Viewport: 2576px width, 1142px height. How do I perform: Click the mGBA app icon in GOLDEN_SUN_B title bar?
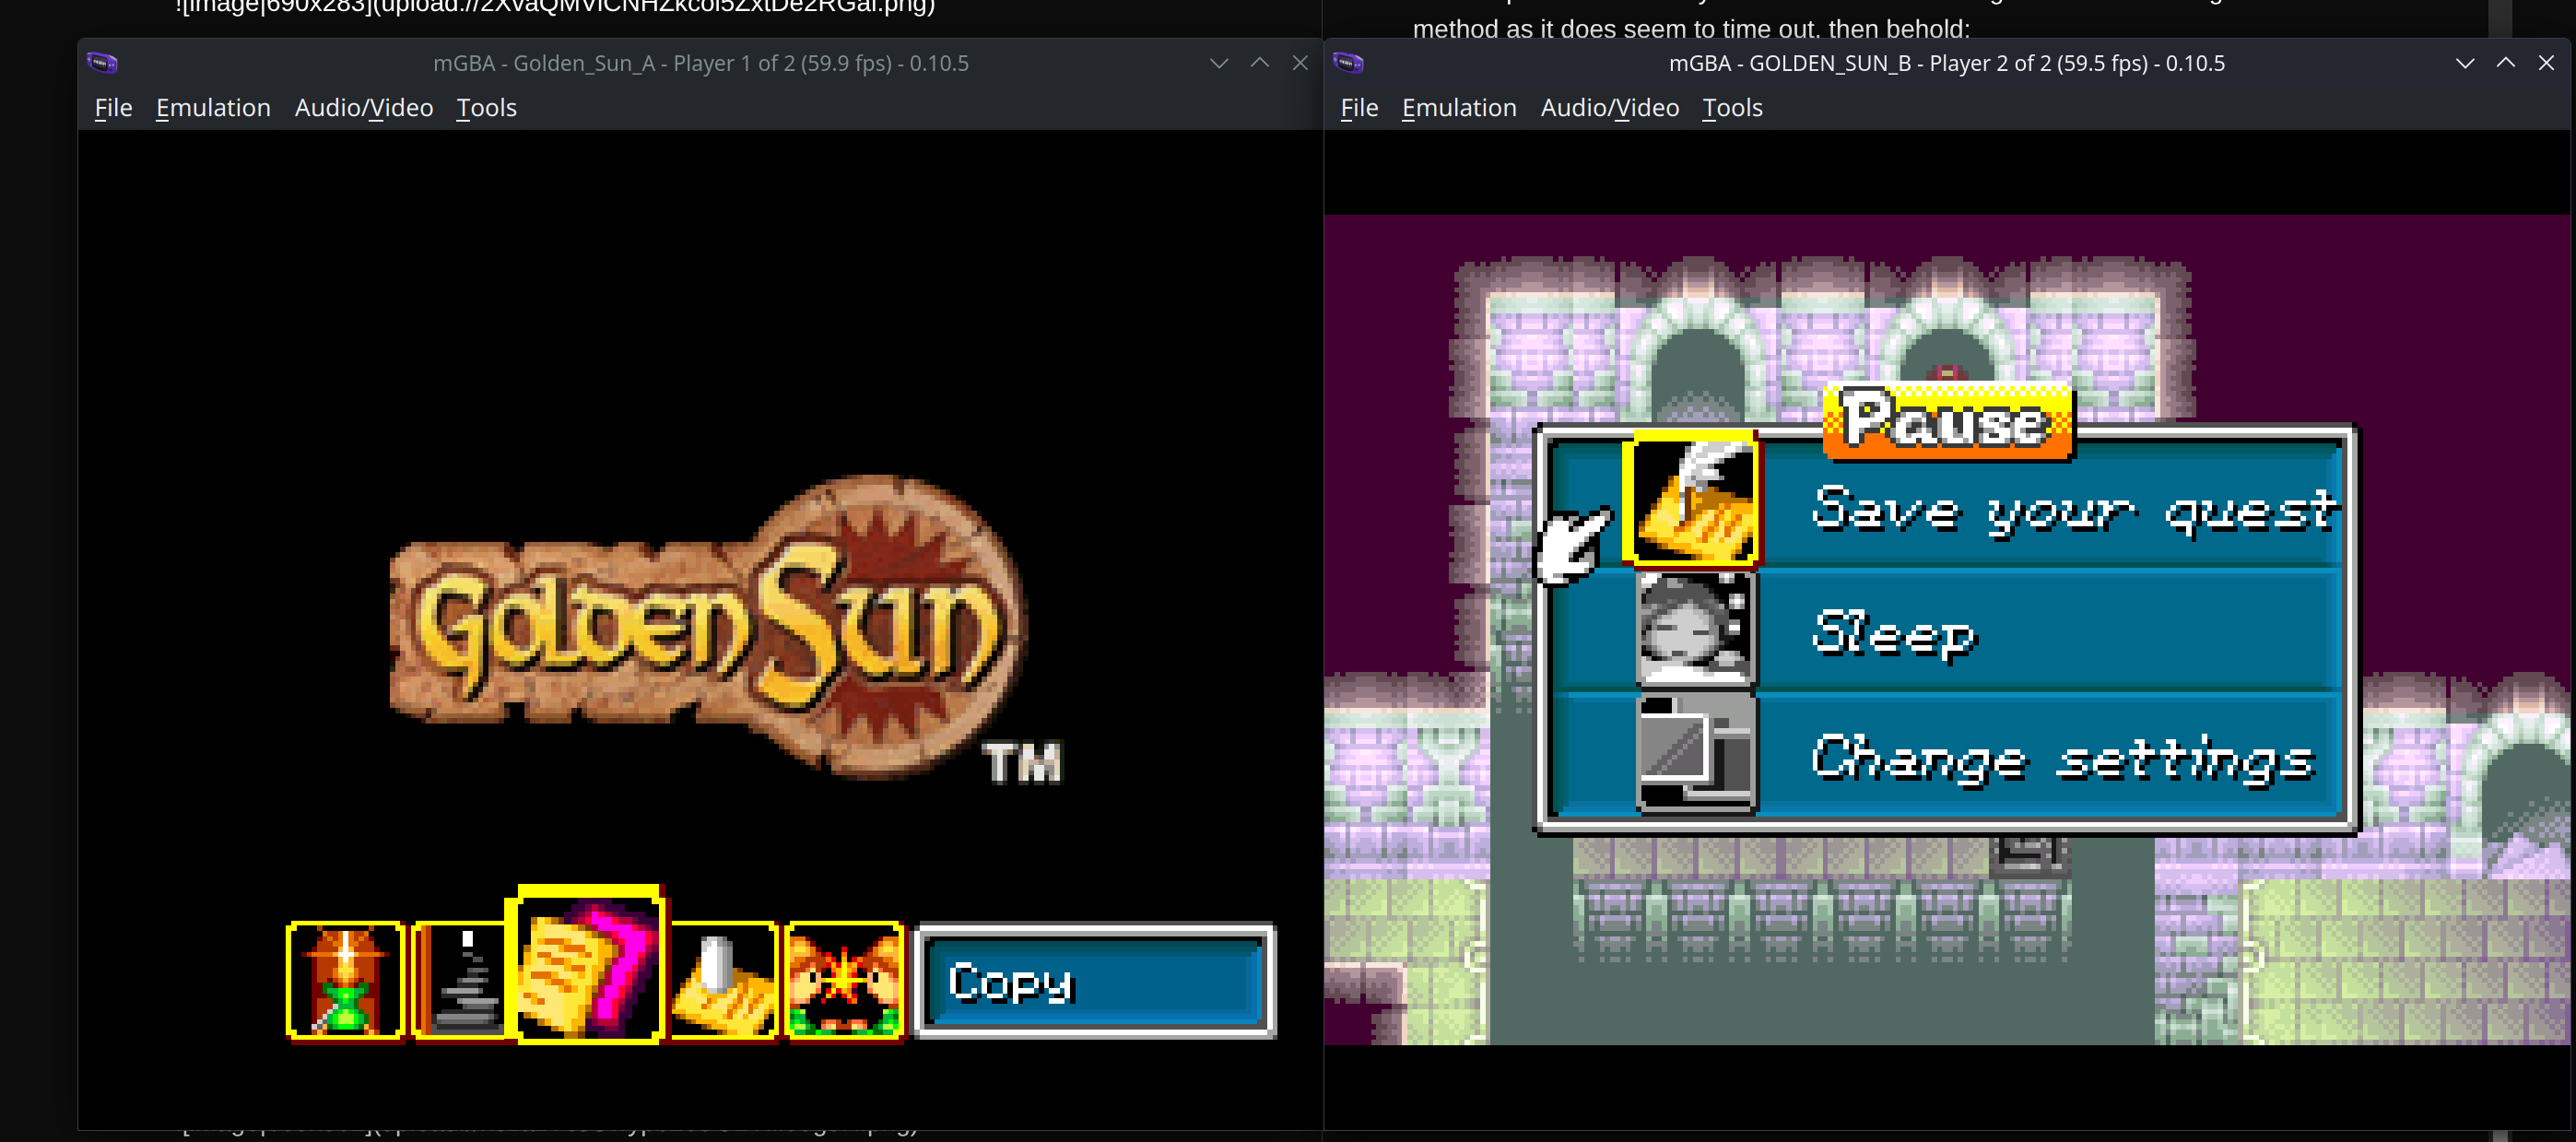point(1348,63)
